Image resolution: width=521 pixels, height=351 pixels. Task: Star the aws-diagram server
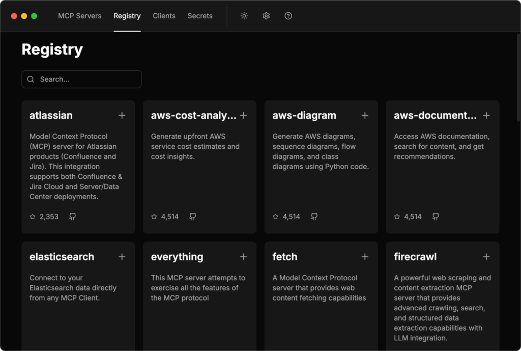coord(274,217)
